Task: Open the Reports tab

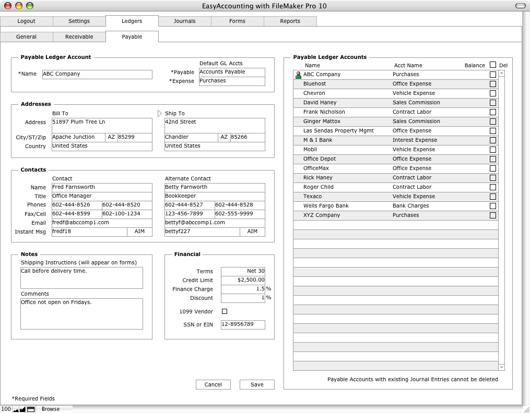Action: 290,21
